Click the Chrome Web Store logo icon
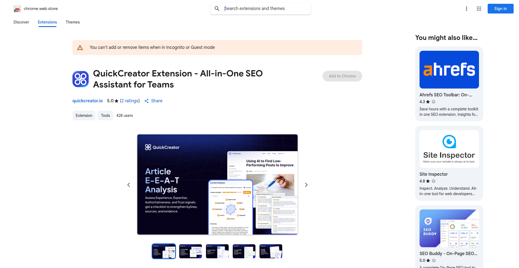The width and height of the screenshot is (519, 268). [17, 9]
